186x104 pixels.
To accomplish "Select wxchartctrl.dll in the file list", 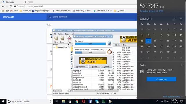I will [78, 85].
